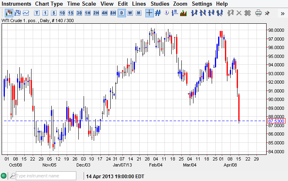The height and width of the screenshot is (181, 288).
Task: Click the greyed edit line icon
Action: [230, 13]
